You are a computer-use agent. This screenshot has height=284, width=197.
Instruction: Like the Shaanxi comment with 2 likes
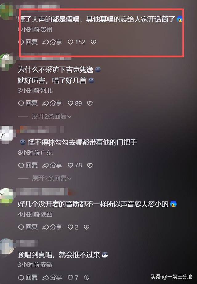click(x=73, y=227)
